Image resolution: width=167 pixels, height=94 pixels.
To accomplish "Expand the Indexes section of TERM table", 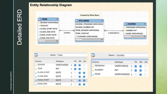I will 57,41.
